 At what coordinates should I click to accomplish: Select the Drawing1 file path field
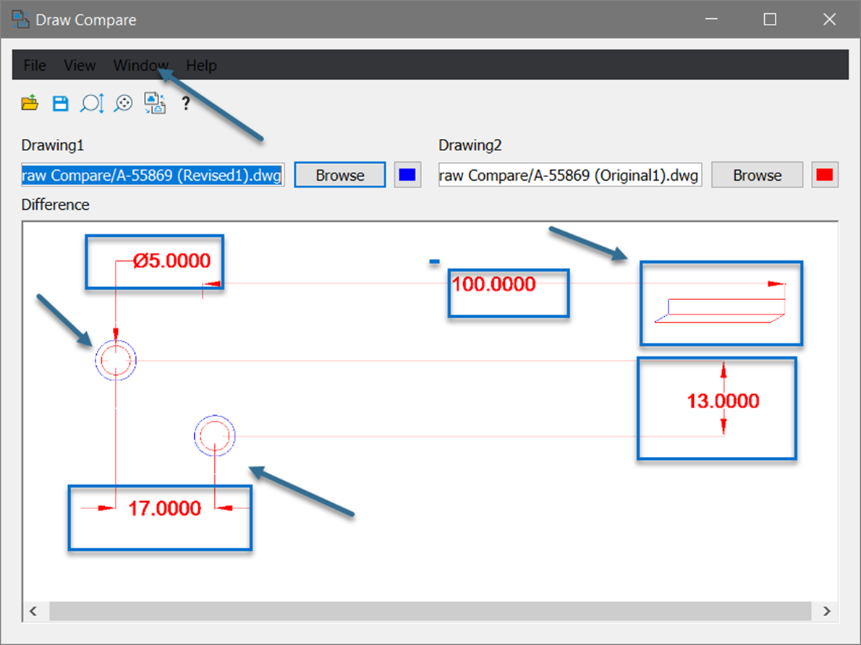pyautogui.click(x=152, y=174)
